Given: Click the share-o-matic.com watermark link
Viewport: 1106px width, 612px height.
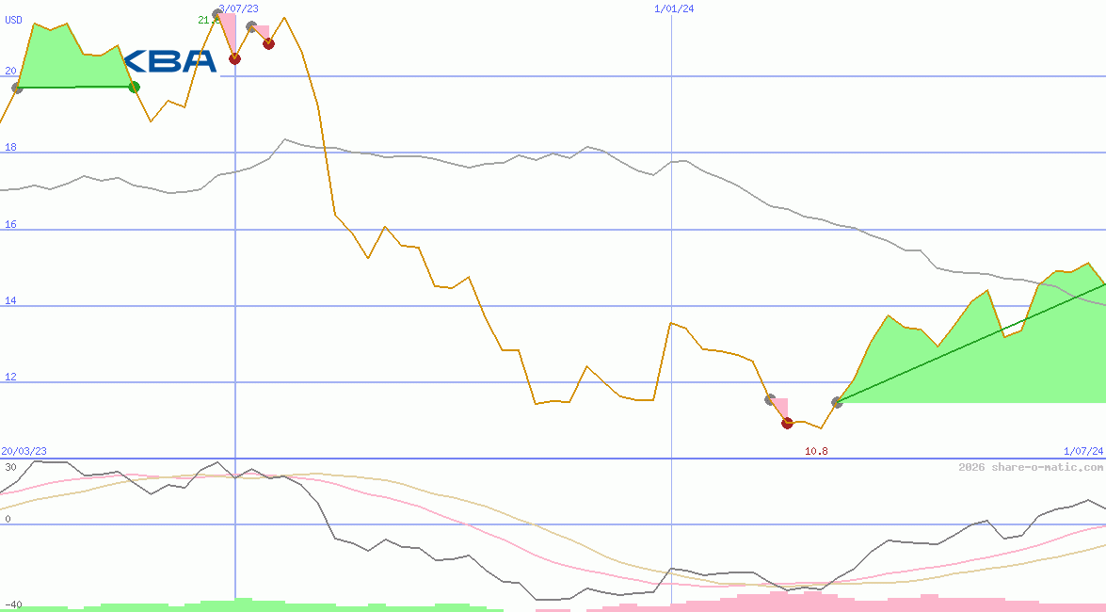Looking at the screenshot, I should pos(1030,467).
